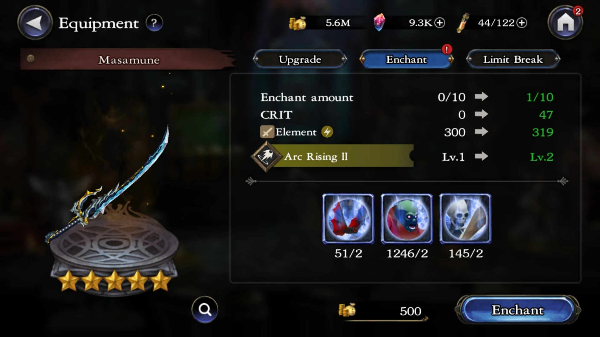Select the skeleton skull material
Image resolution: width=600 pixels, height=337 pixels.
click(x=465, y=219)
